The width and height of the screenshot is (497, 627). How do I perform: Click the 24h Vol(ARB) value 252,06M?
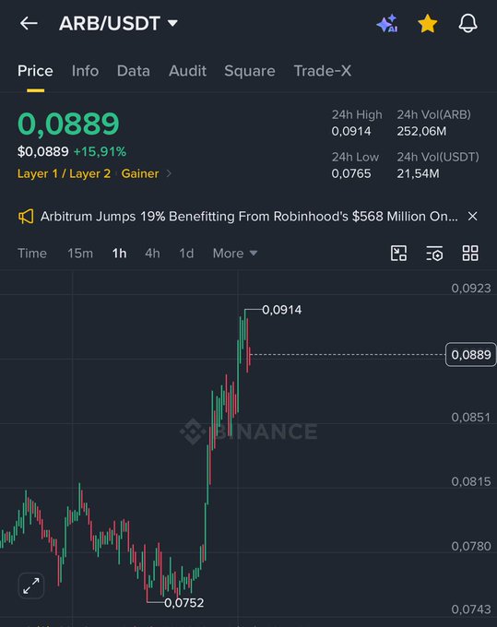tap(421, 131)
